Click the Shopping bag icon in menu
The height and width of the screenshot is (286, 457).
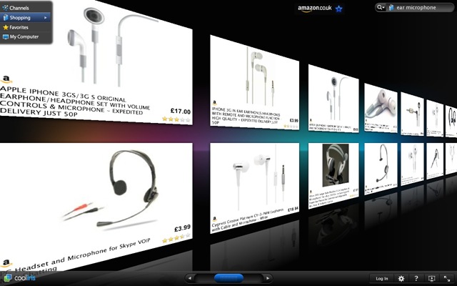tap(5, 18)
